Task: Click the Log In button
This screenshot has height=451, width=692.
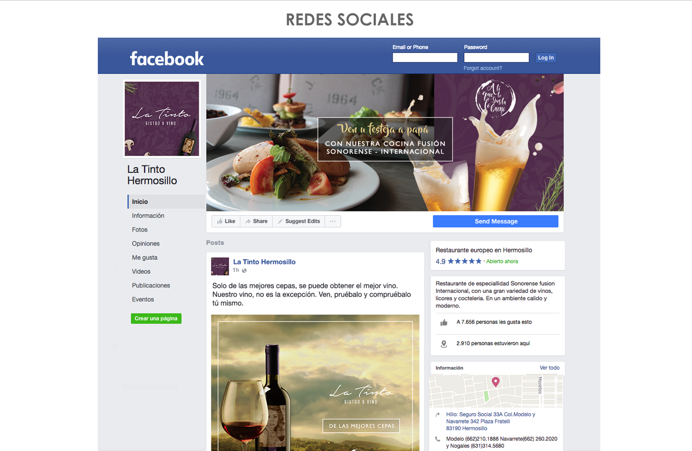Action: tap(546, 58)
